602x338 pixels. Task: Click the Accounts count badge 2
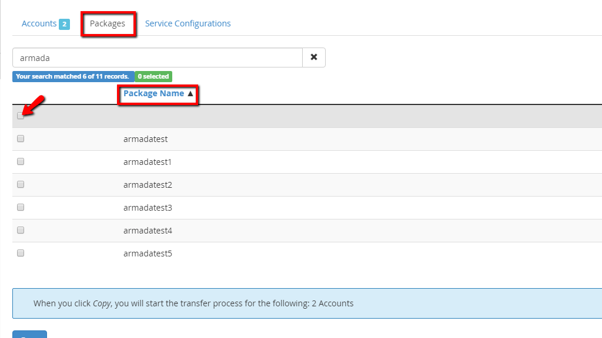coord(64,24)
